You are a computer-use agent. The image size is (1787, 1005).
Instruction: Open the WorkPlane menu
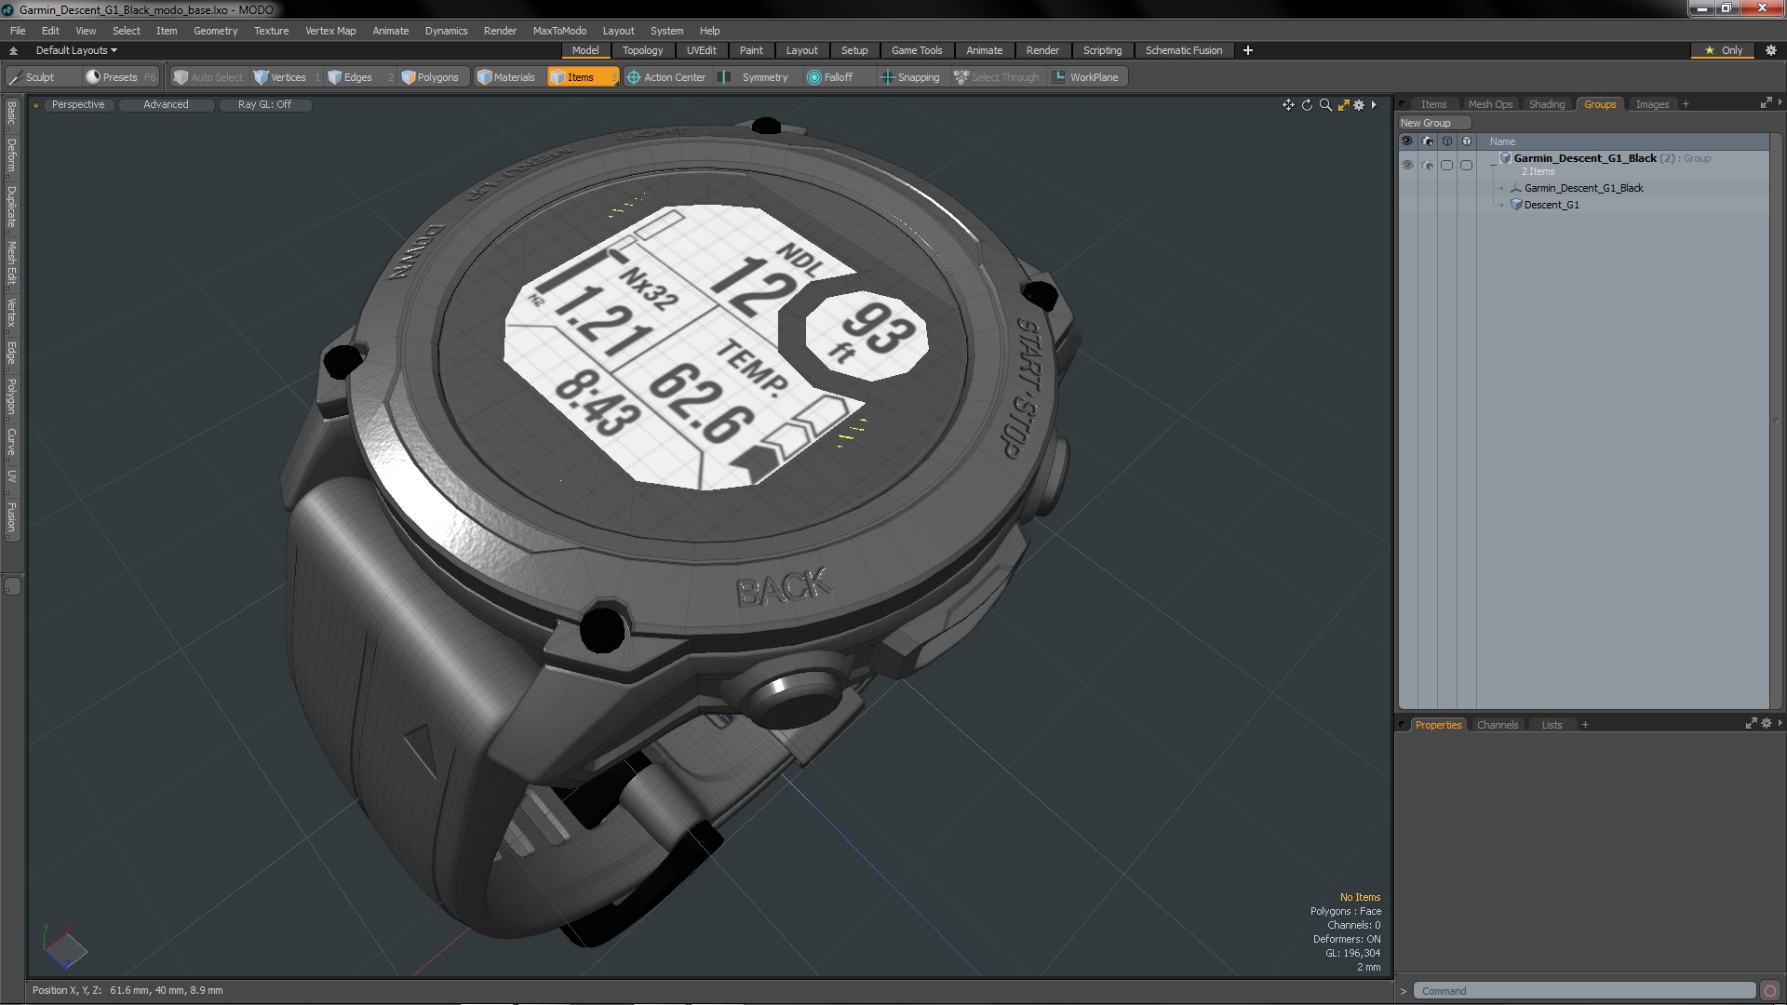[x=1086, y=77]
